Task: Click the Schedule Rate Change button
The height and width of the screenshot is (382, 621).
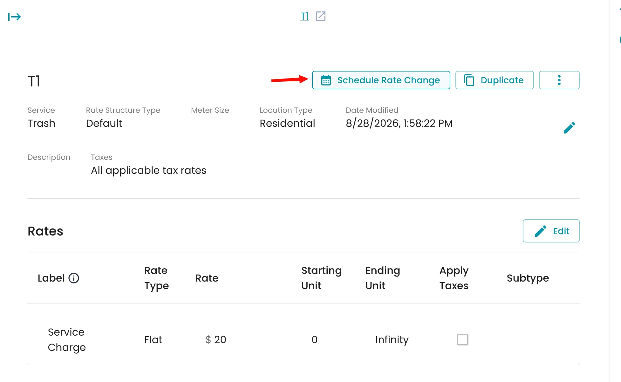Action: (381, 80)
